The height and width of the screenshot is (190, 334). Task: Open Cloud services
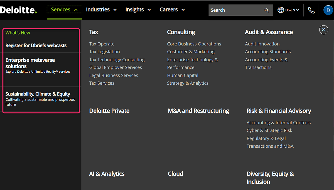pyautogui.click(x=175, y=174)
